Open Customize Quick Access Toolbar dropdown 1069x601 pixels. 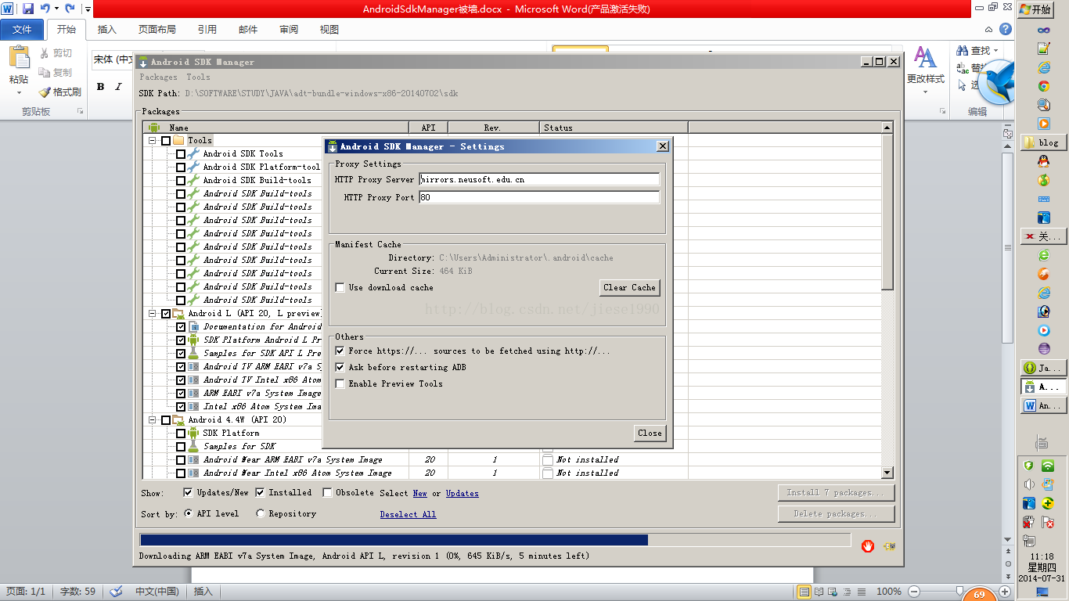[87, 10]
